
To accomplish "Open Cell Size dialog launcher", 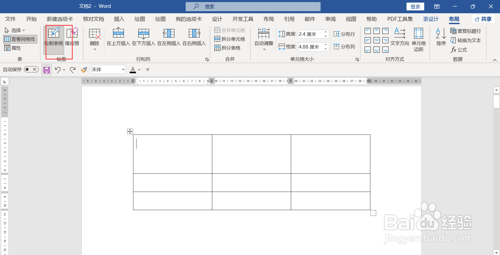I will pyautogui.click(x=357, y=59).
